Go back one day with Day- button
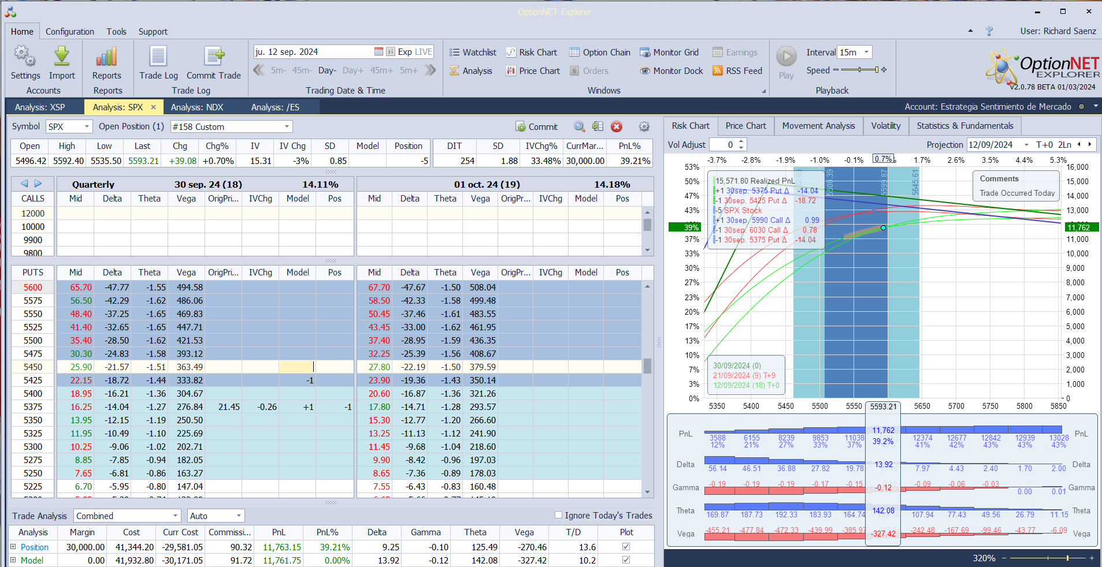 pos(327,70)
